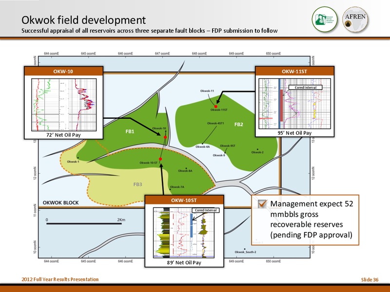Screen dimensions: 390x292
Task: Click the left 12 000mN axis label
Action: click(35, 173)
